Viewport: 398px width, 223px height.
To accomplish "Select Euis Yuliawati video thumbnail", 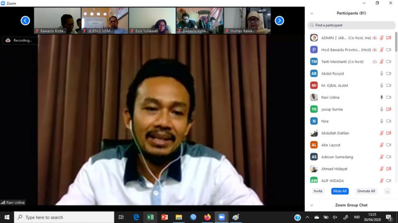I will tap(152, 20).
